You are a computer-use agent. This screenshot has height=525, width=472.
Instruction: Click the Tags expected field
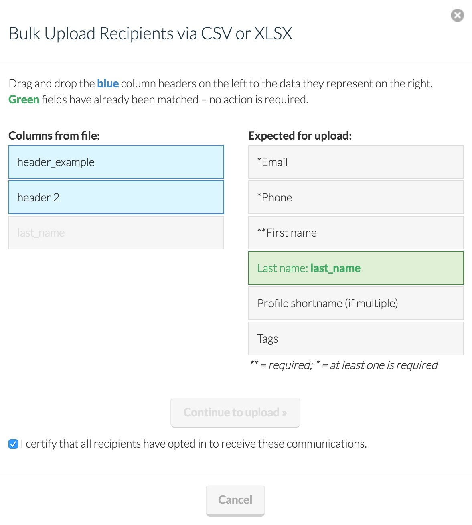click(356, 339)
